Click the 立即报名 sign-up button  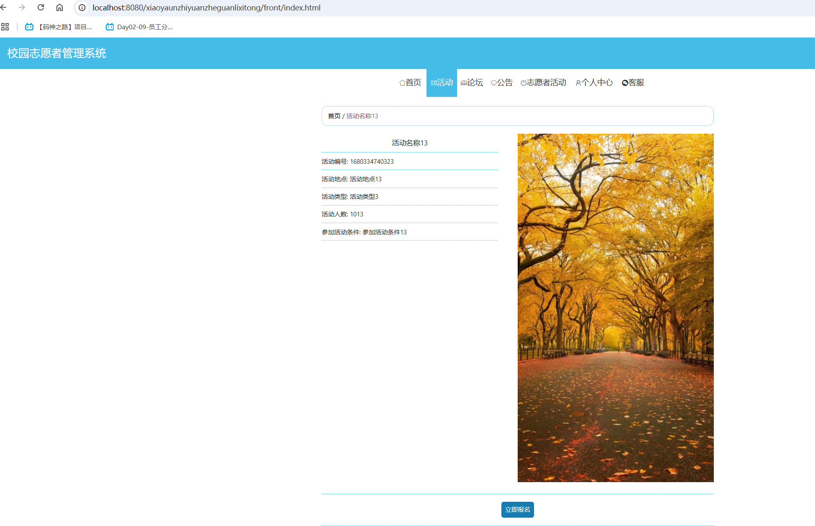click(518, 510)
